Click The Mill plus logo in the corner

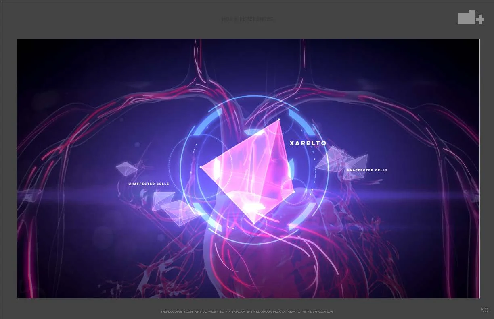point(471,17)
